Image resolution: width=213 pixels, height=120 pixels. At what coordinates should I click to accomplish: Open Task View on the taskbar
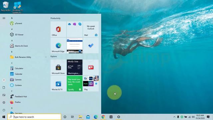pyautogui.click(x=73, y=117)
